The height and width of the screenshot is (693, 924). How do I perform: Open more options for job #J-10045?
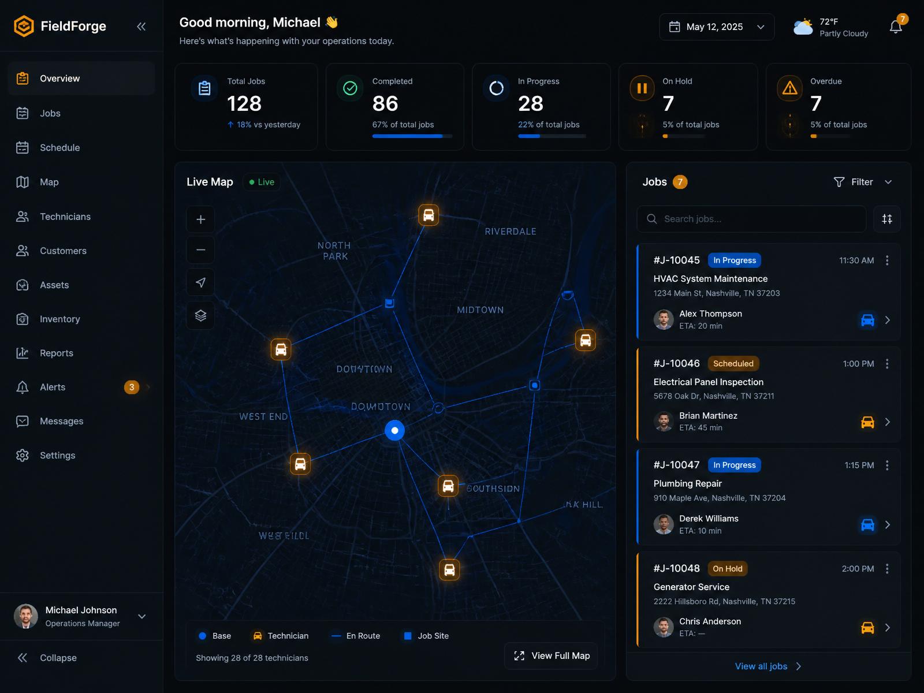[887, 260]
